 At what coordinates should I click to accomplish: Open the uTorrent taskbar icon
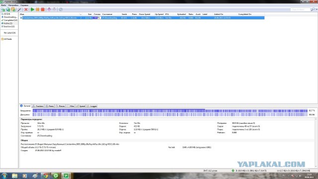point(66,176)
